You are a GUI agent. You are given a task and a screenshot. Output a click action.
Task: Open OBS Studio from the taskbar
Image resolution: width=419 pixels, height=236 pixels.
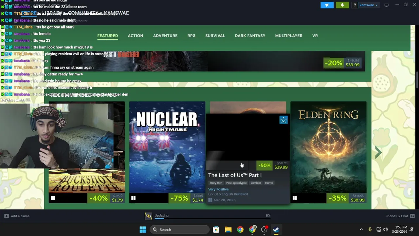pyautogui.click(x=264, y=229)
